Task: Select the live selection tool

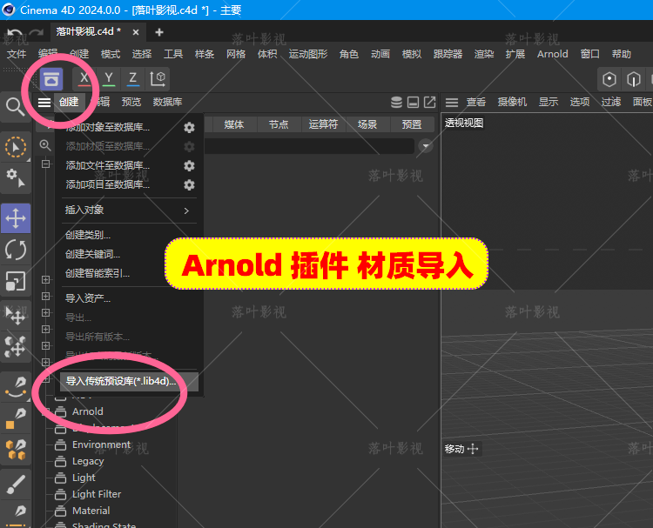Action: [x=16, y=147]
